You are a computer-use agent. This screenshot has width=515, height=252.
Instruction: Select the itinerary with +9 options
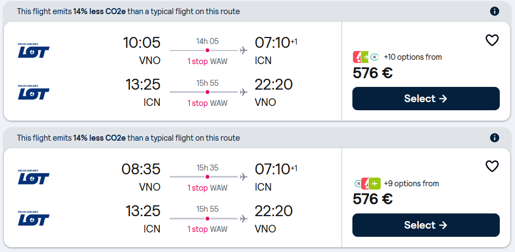click(x=426, y=225)
